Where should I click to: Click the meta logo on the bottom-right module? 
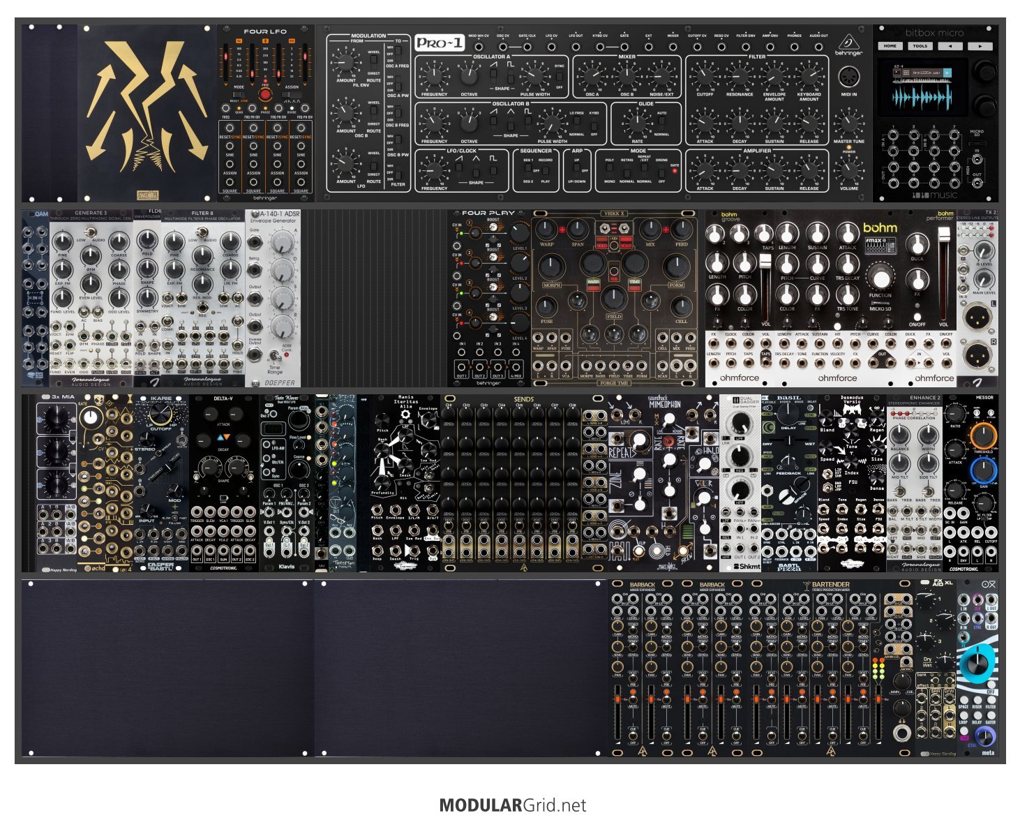coord(988,752)
